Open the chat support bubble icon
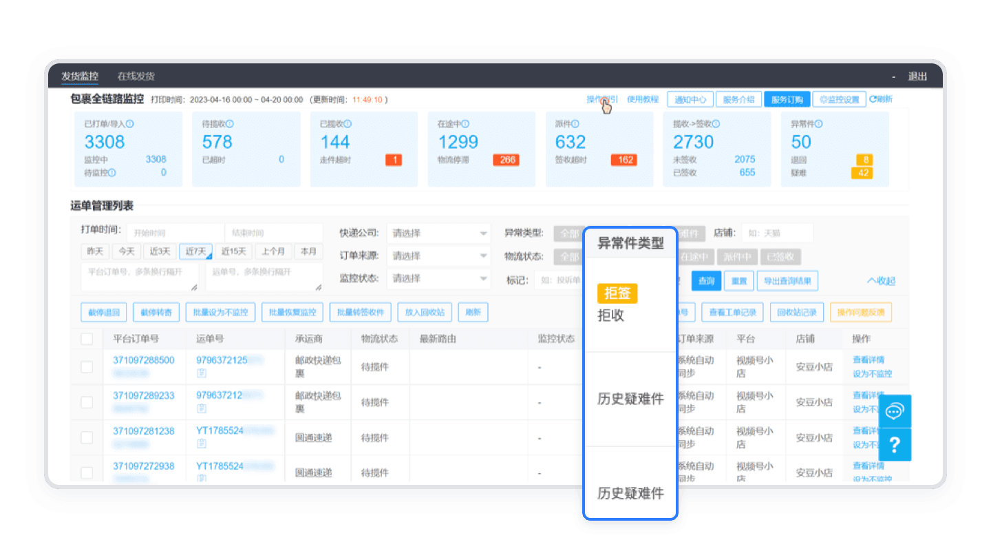Image resolution: width=991 pixels, height=551 pixels. pos(895,411)
